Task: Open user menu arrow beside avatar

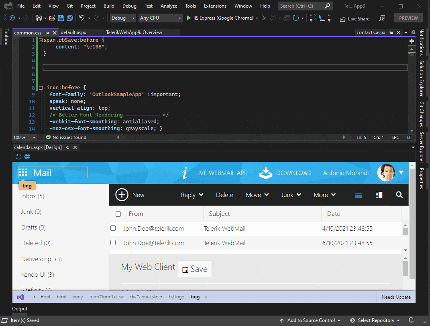Action: pyautogui.click(x=401, y=173)
